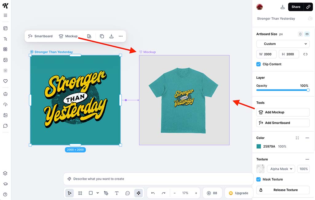Click the duplicate icon next to Mockup

pyautogui.click(x=102, y=36)
